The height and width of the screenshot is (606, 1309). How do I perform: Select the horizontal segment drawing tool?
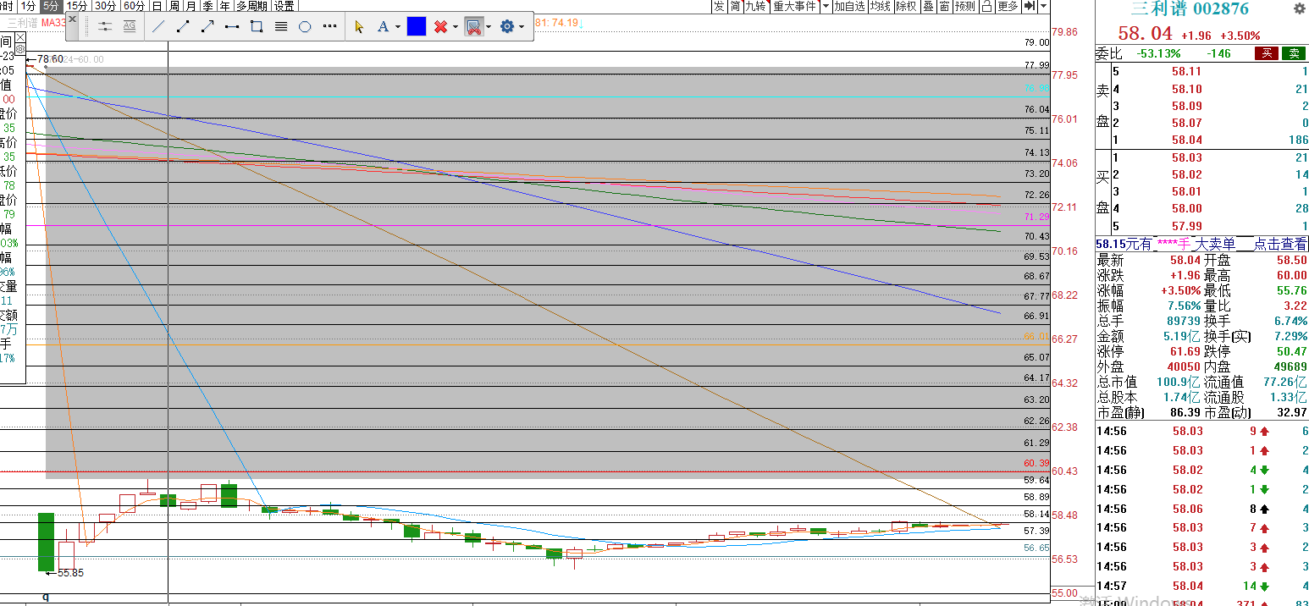(232, 26)
